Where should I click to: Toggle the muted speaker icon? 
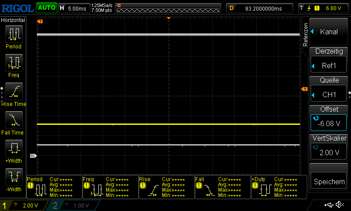click(340, 205)
